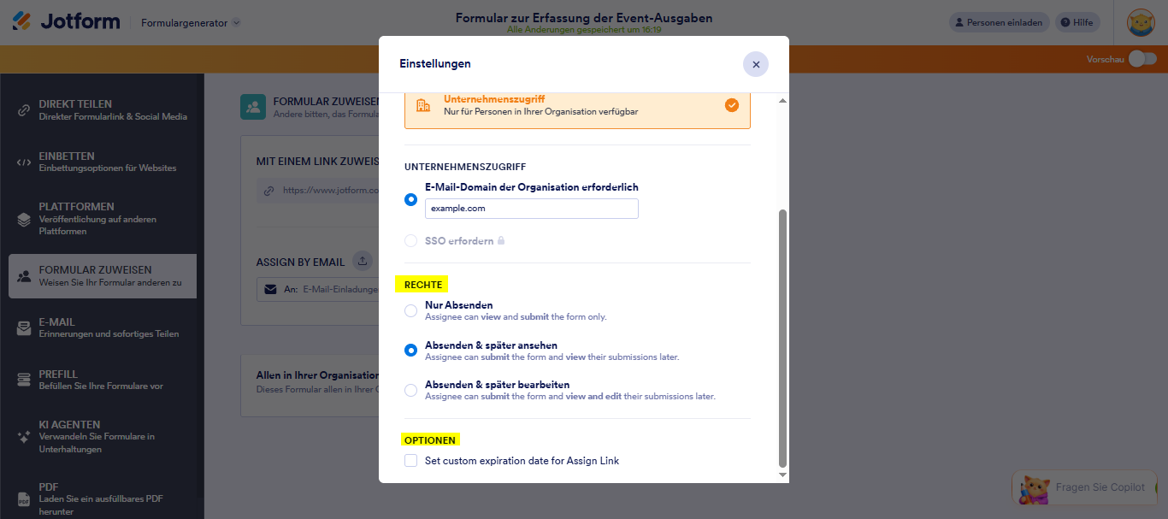
Task: Select Absenden & später ansehen radio
Action: tap(411, 351)
